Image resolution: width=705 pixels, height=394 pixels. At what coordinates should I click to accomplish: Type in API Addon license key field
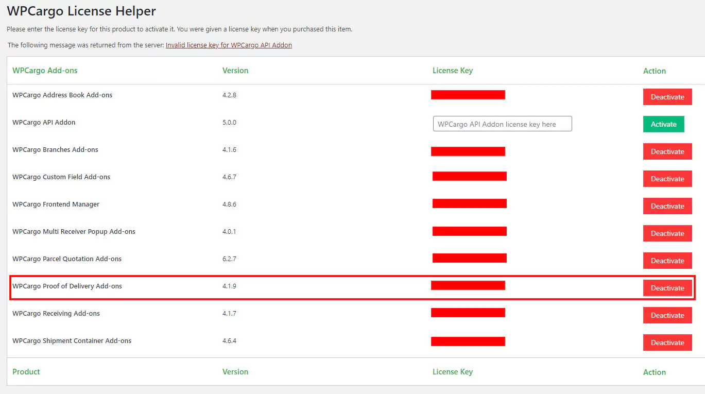point(502,124)
